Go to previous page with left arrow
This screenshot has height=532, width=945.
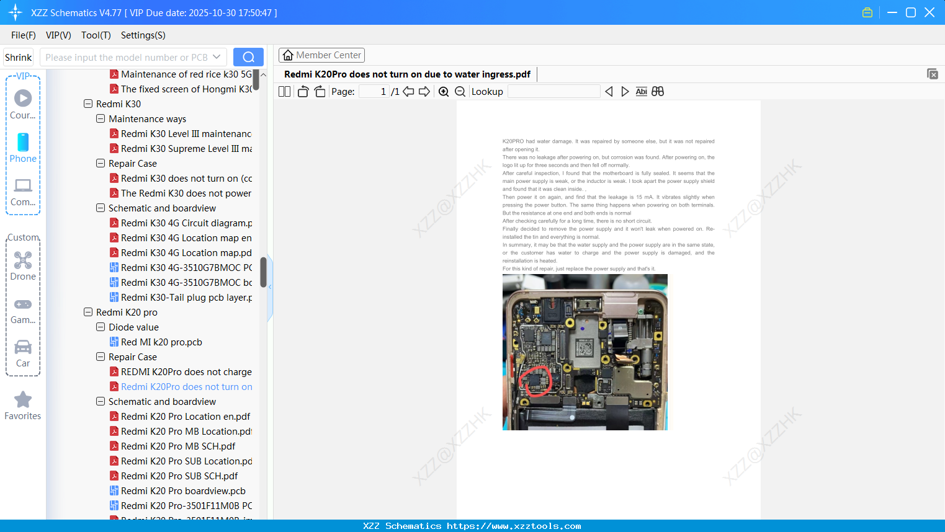[x=408, y=92]
